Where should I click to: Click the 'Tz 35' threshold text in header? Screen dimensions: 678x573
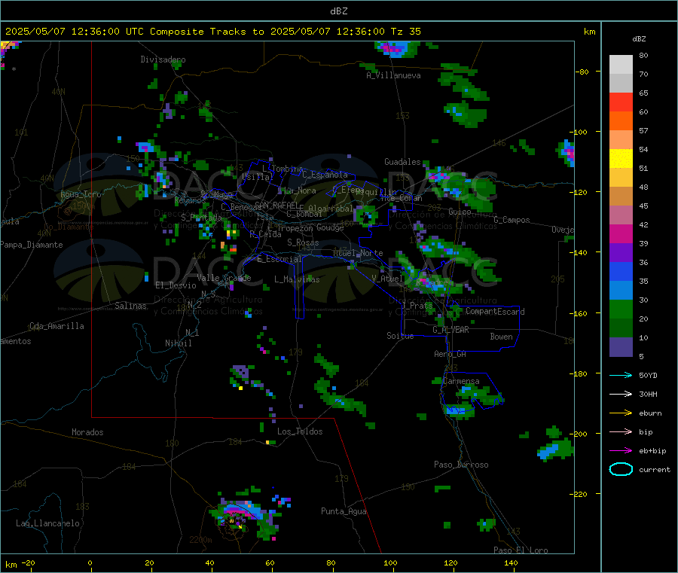[405, 32]
